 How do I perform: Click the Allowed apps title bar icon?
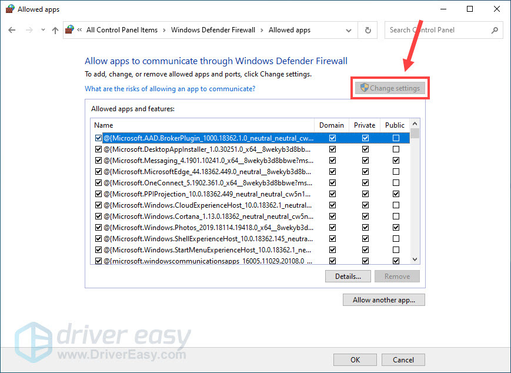point(10,9)
